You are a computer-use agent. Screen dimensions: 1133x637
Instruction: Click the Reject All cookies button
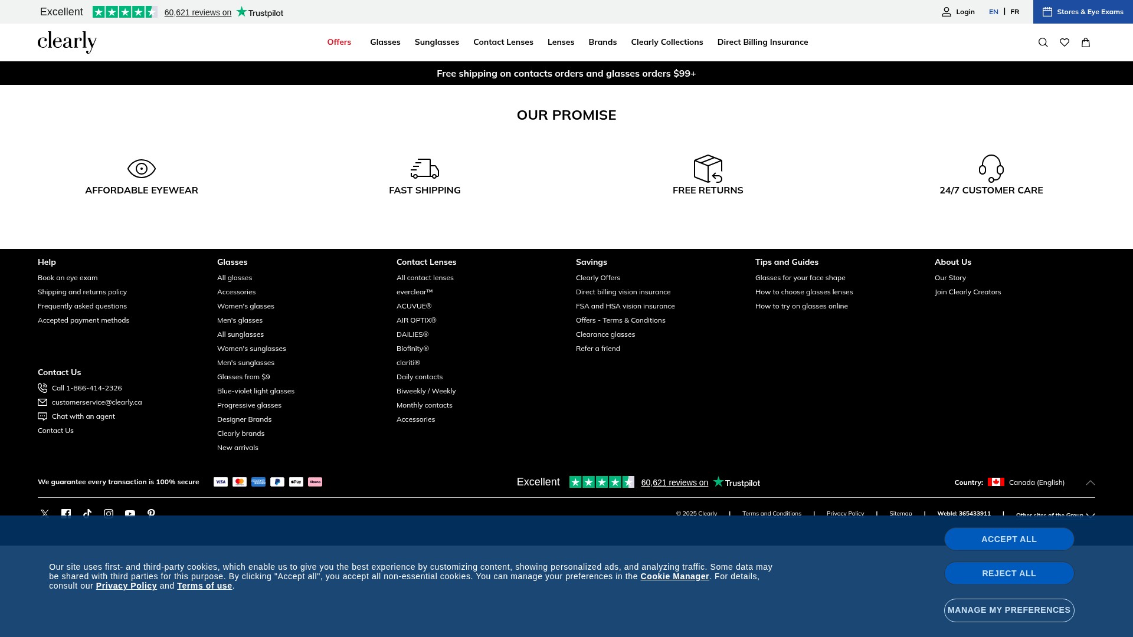click(x=1009, y=573)
